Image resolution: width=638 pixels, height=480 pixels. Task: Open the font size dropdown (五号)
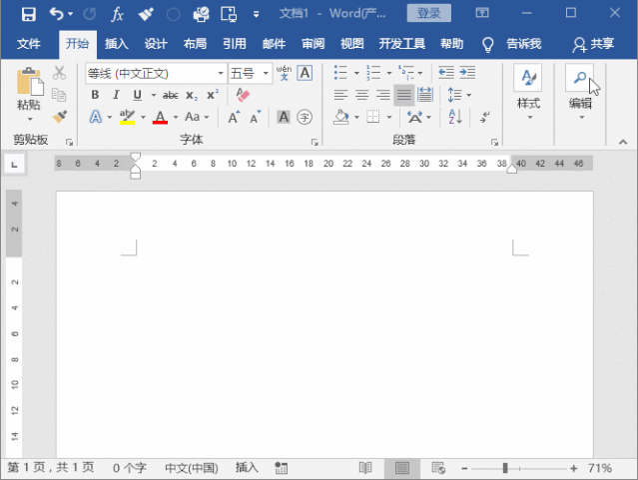pos(266,74)
